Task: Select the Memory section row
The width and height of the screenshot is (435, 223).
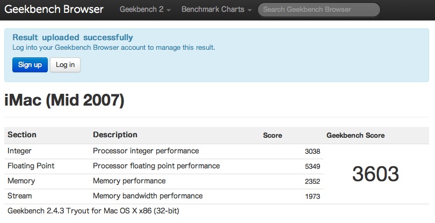Action: [164, 181]
